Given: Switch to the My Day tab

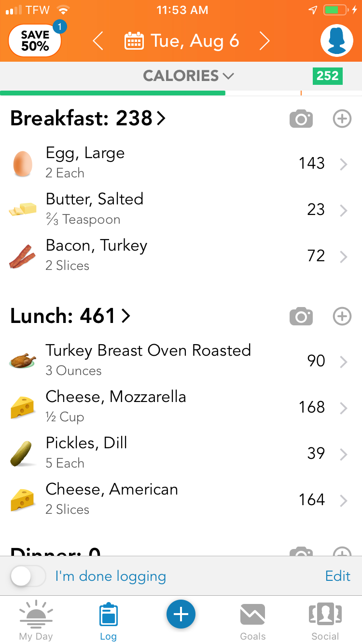Looking at the screenshot, I should [36, 621].
